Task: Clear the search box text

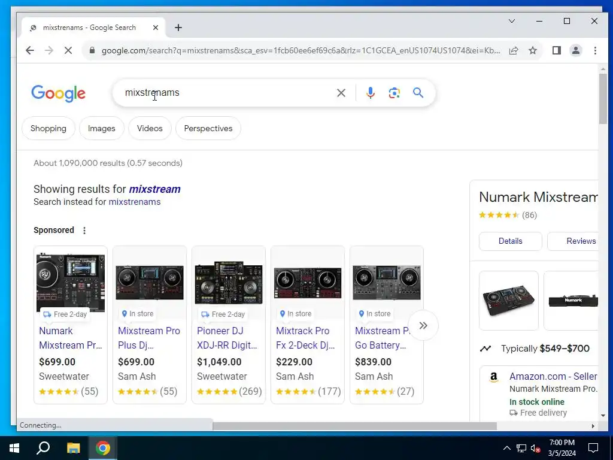Action: pos(341,93)
